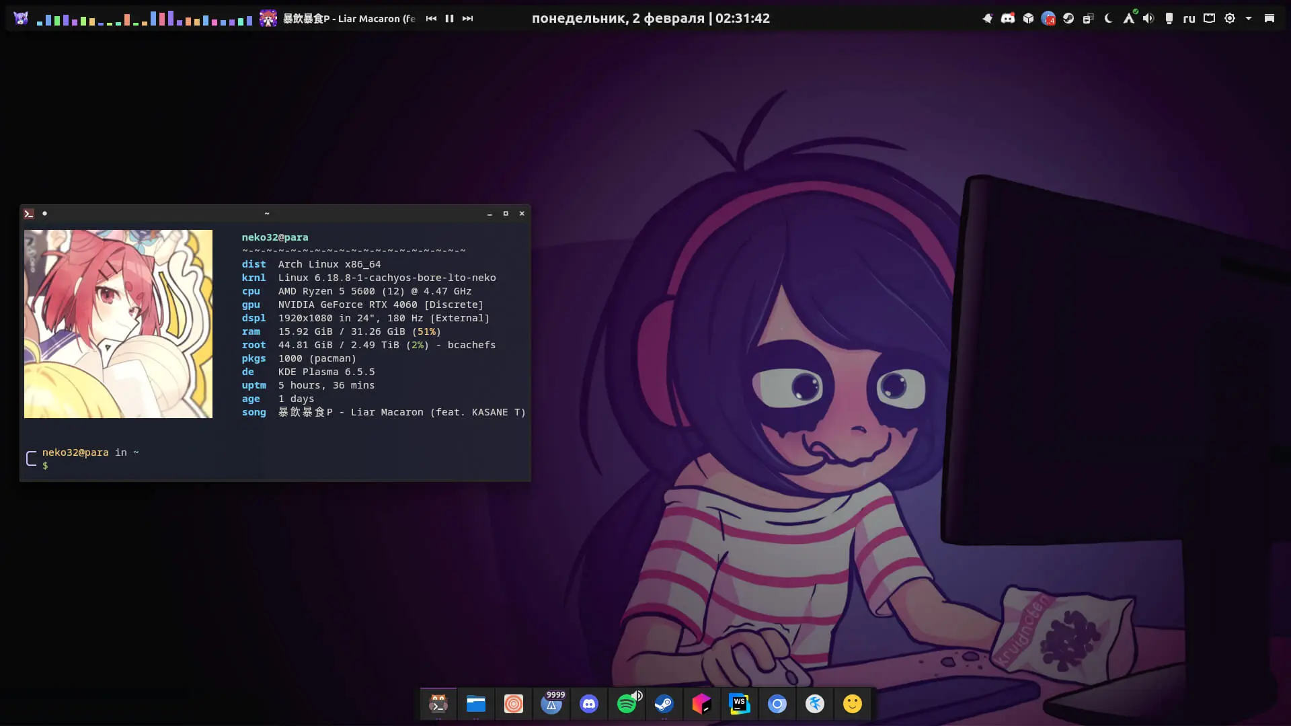Launch WebStorm from the dock
This screenshot has height=726, width=1291.
[x=740, y=704]
